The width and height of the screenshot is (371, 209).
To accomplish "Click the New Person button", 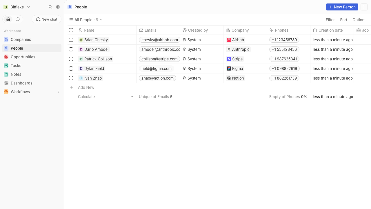I will point(342,7).
